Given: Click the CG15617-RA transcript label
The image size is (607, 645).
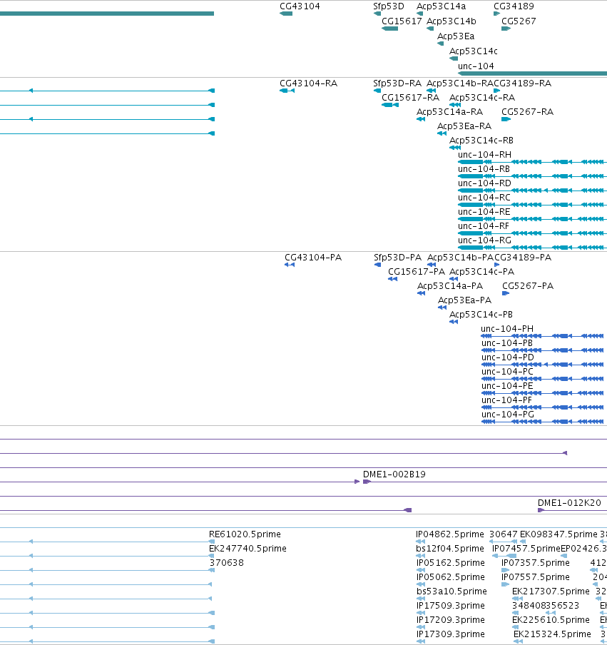Looking at the screenshot, I should tap(410, 98).
